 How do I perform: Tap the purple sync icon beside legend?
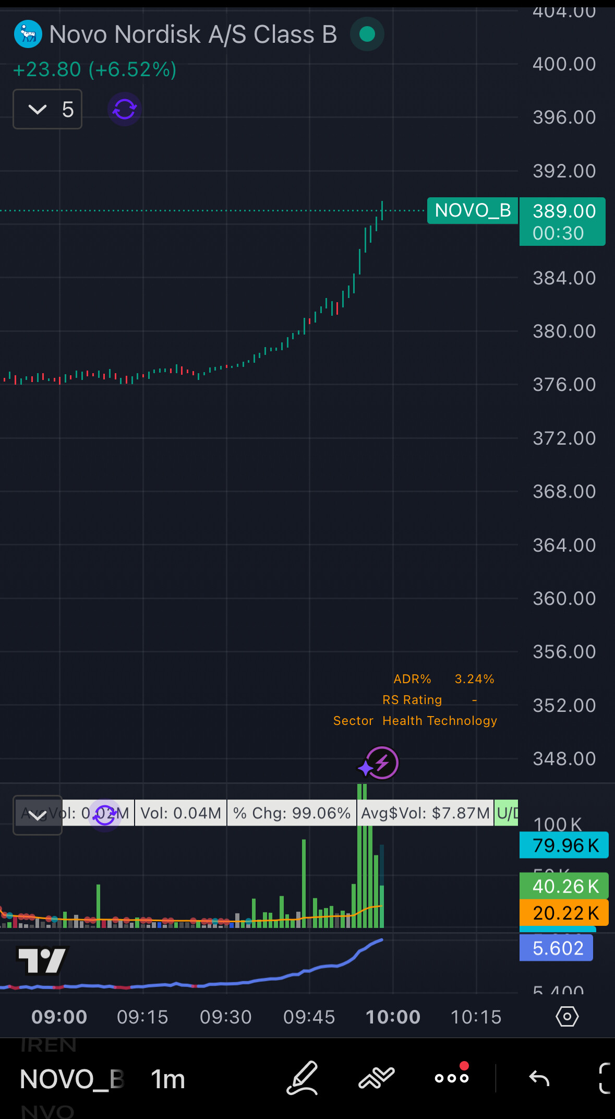pyautogui.click(x=124, y=109)
